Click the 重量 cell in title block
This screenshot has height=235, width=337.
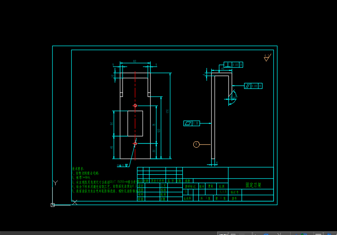coord(211,186)
